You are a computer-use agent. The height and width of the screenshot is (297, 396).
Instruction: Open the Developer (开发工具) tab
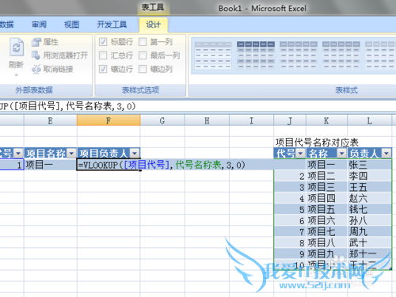coord(112,25)
